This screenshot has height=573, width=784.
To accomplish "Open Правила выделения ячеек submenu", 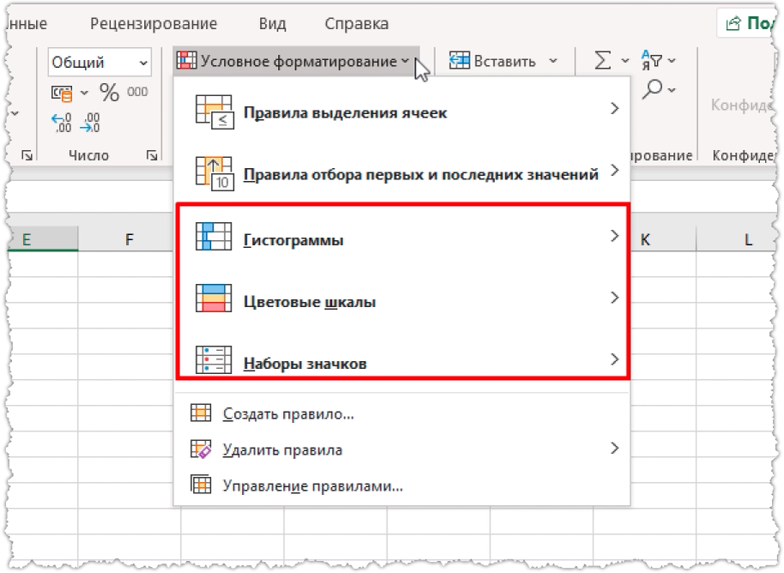I will click(402, 112).
